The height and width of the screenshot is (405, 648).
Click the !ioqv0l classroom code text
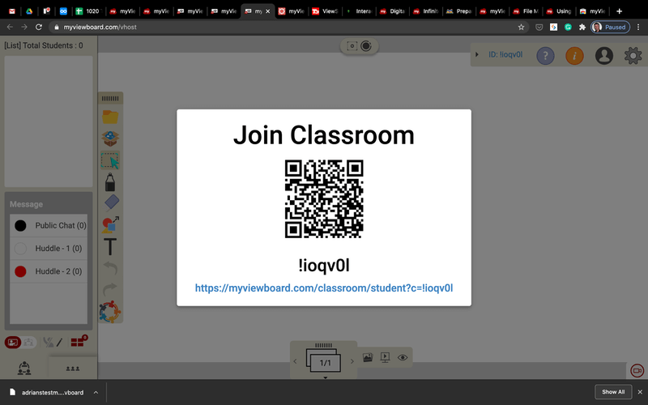click(x=324, y=266)
